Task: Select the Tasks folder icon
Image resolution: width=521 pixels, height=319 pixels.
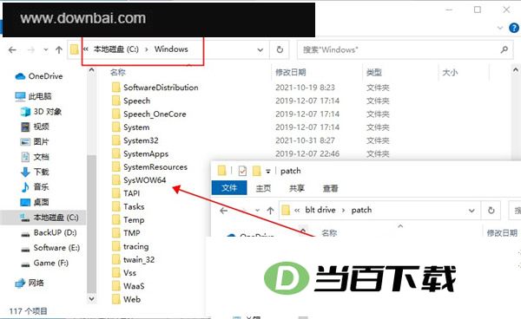Action: 116,206
